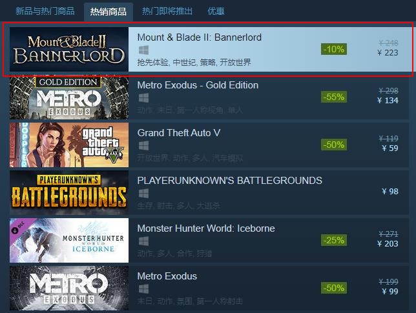The width and height of the screenshot is (416, 313).
Task: Open Mount & Blade II Bannerlord banner image
Action: coord(69,49)
